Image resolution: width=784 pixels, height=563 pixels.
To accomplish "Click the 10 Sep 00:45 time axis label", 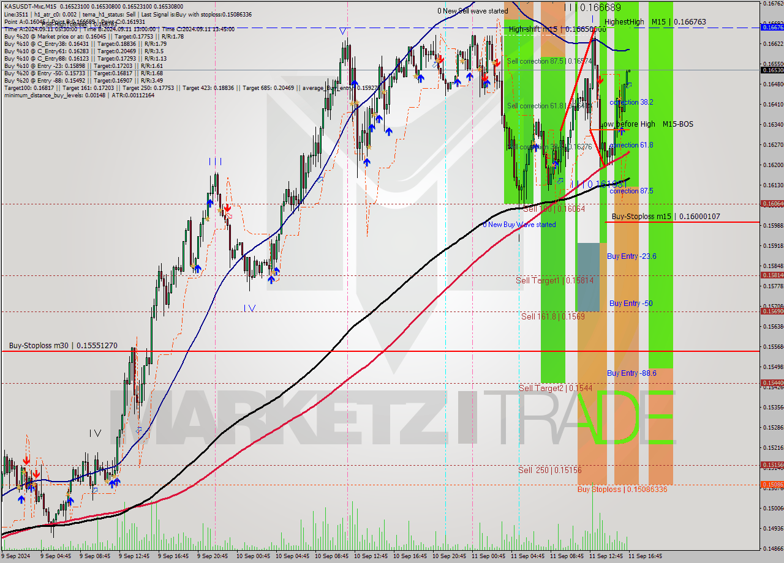I will pos(253,557).
